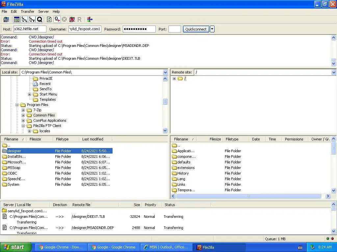Select the /designer/MSADDNDR.DEP queue entry
Screen dimensions: 337x252
tap(93, 228)
